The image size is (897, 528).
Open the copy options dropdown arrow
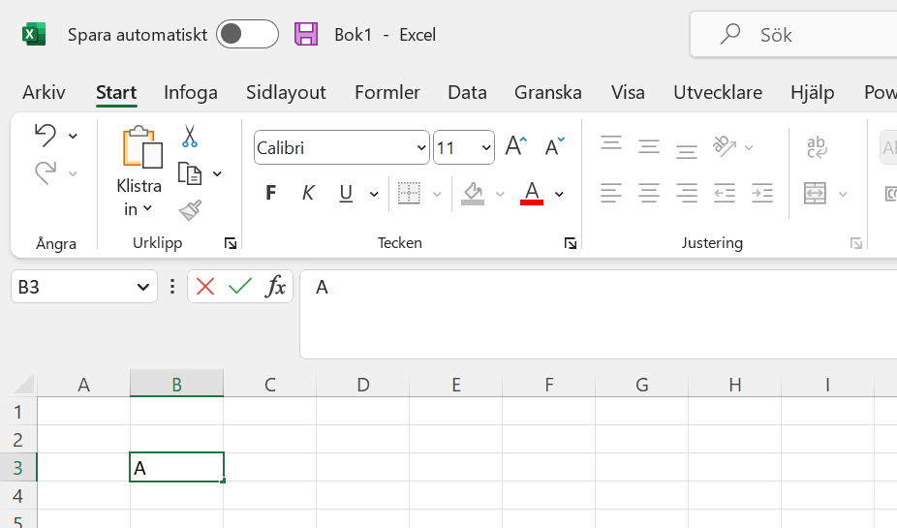click(x=217, y=174)
